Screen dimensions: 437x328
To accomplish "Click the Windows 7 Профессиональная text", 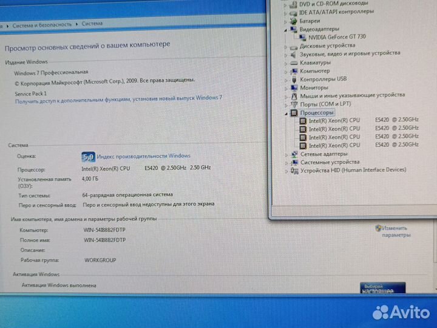I will [x=51, y=73].
